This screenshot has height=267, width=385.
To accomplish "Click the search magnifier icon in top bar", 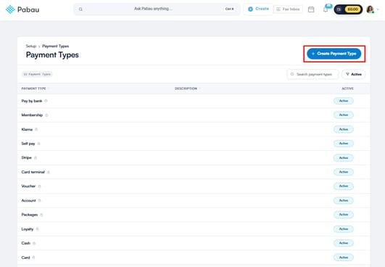I will click(80, 9).
